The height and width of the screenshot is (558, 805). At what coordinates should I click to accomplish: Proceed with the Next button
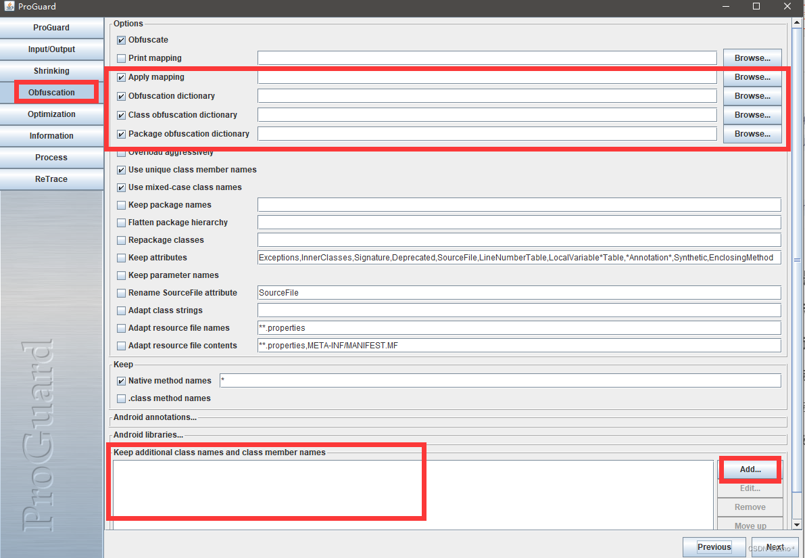tap(775, 547)
